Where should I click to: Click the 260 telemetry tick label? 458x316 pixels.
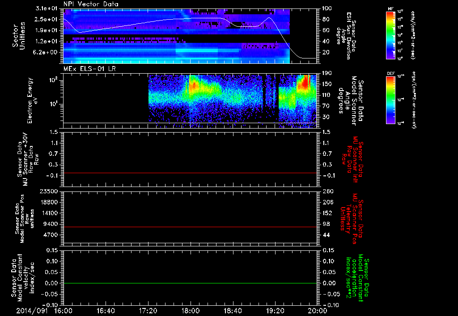[x=328, y=191]
